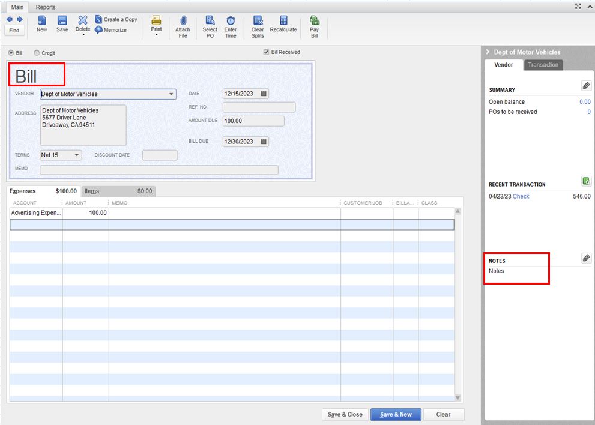Open the Transaction tab in vendor panel
The height and width of the screenshot is (425, 595).
pos(543,65)
